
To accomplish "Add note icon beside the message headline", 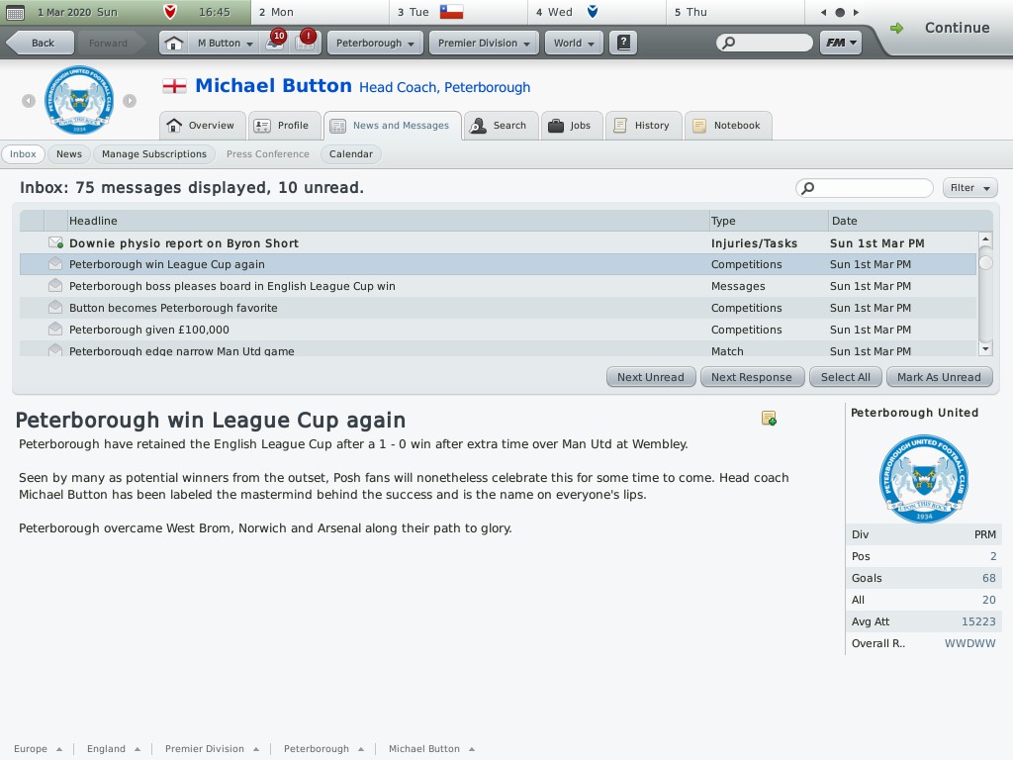I will [769, 419].
